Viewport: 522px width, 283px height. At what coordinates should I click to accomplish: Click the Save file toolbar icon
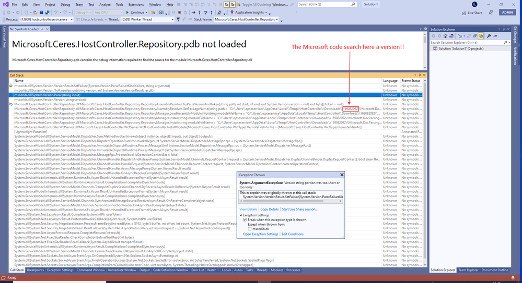coord(41,13)
